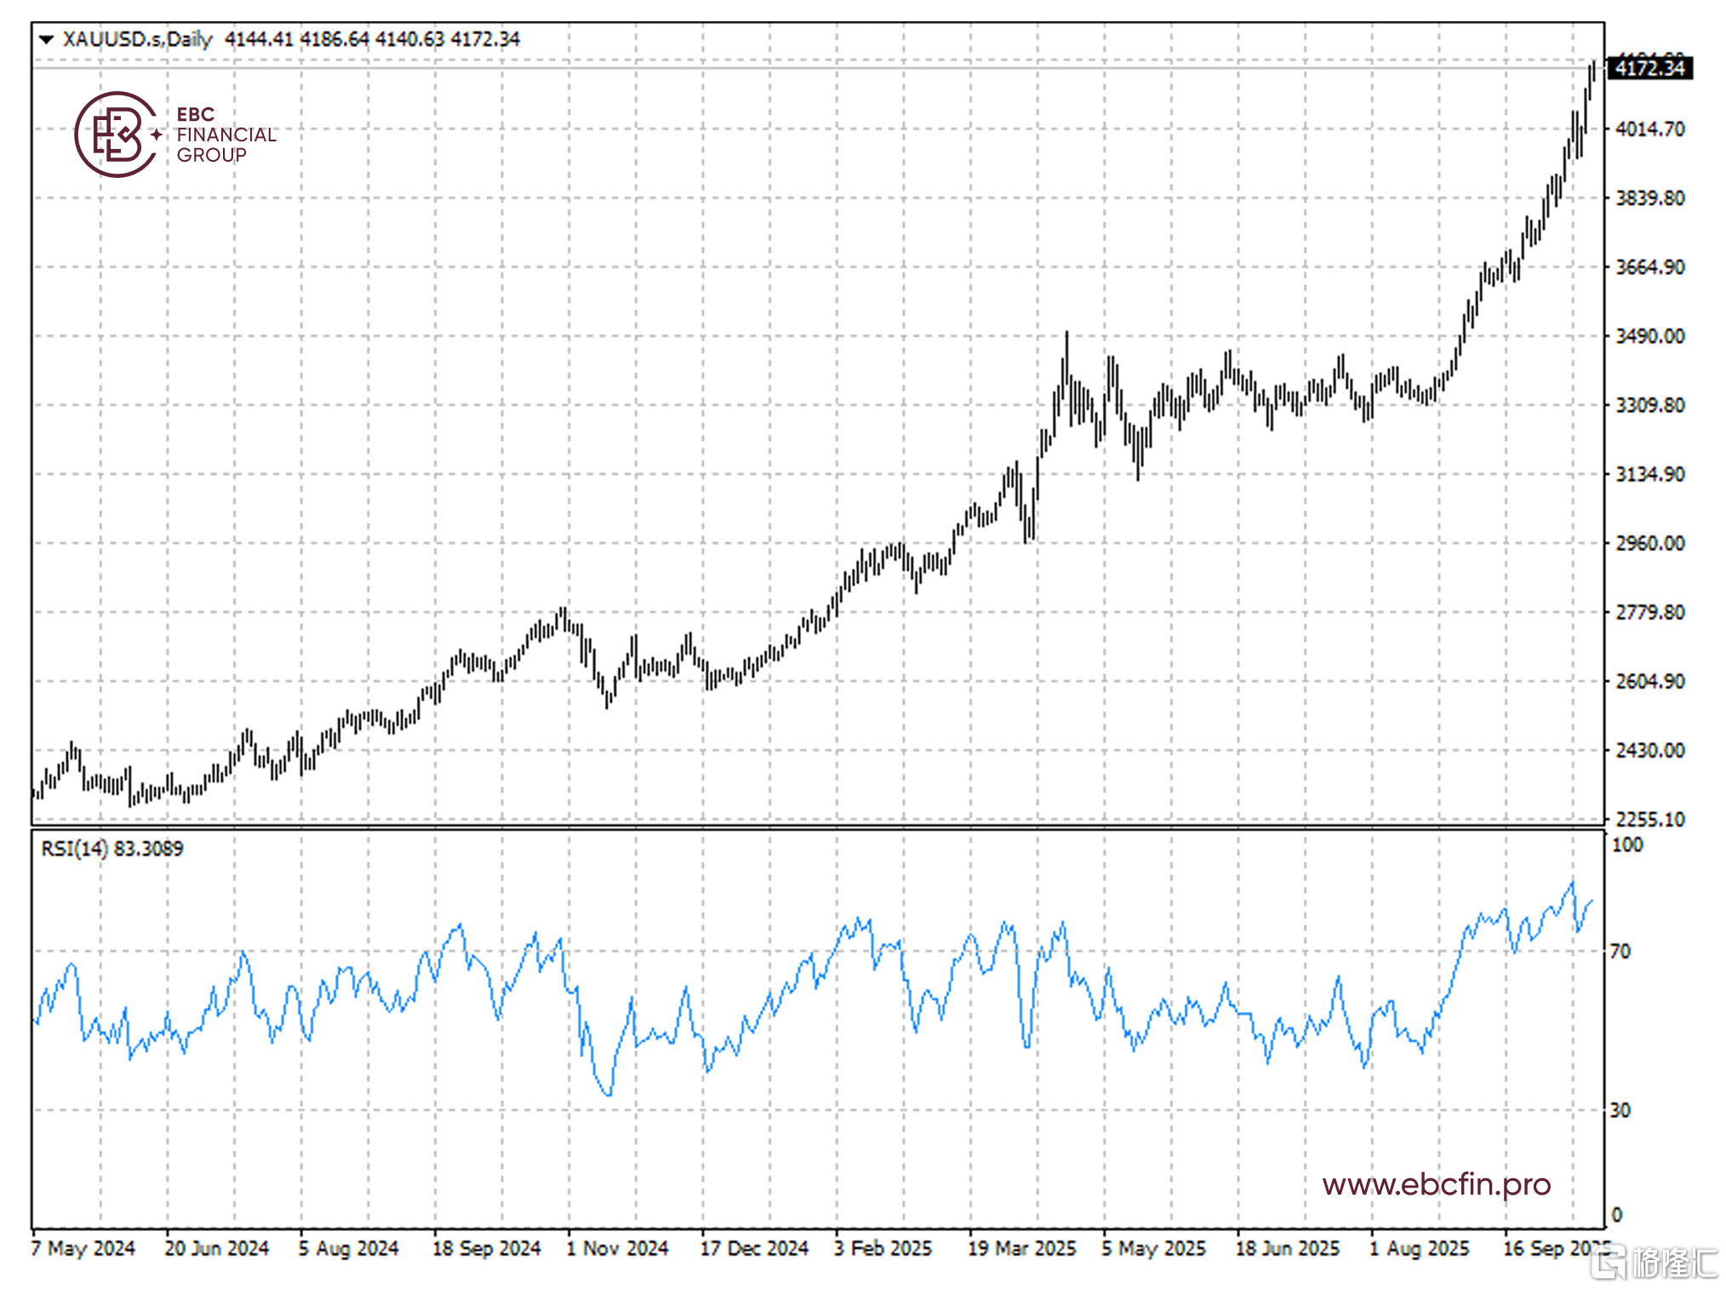Click the 19 Mar 2025 date marker
Viewport: 1726px width, 1289px height.
(x=1021, y=1248)
